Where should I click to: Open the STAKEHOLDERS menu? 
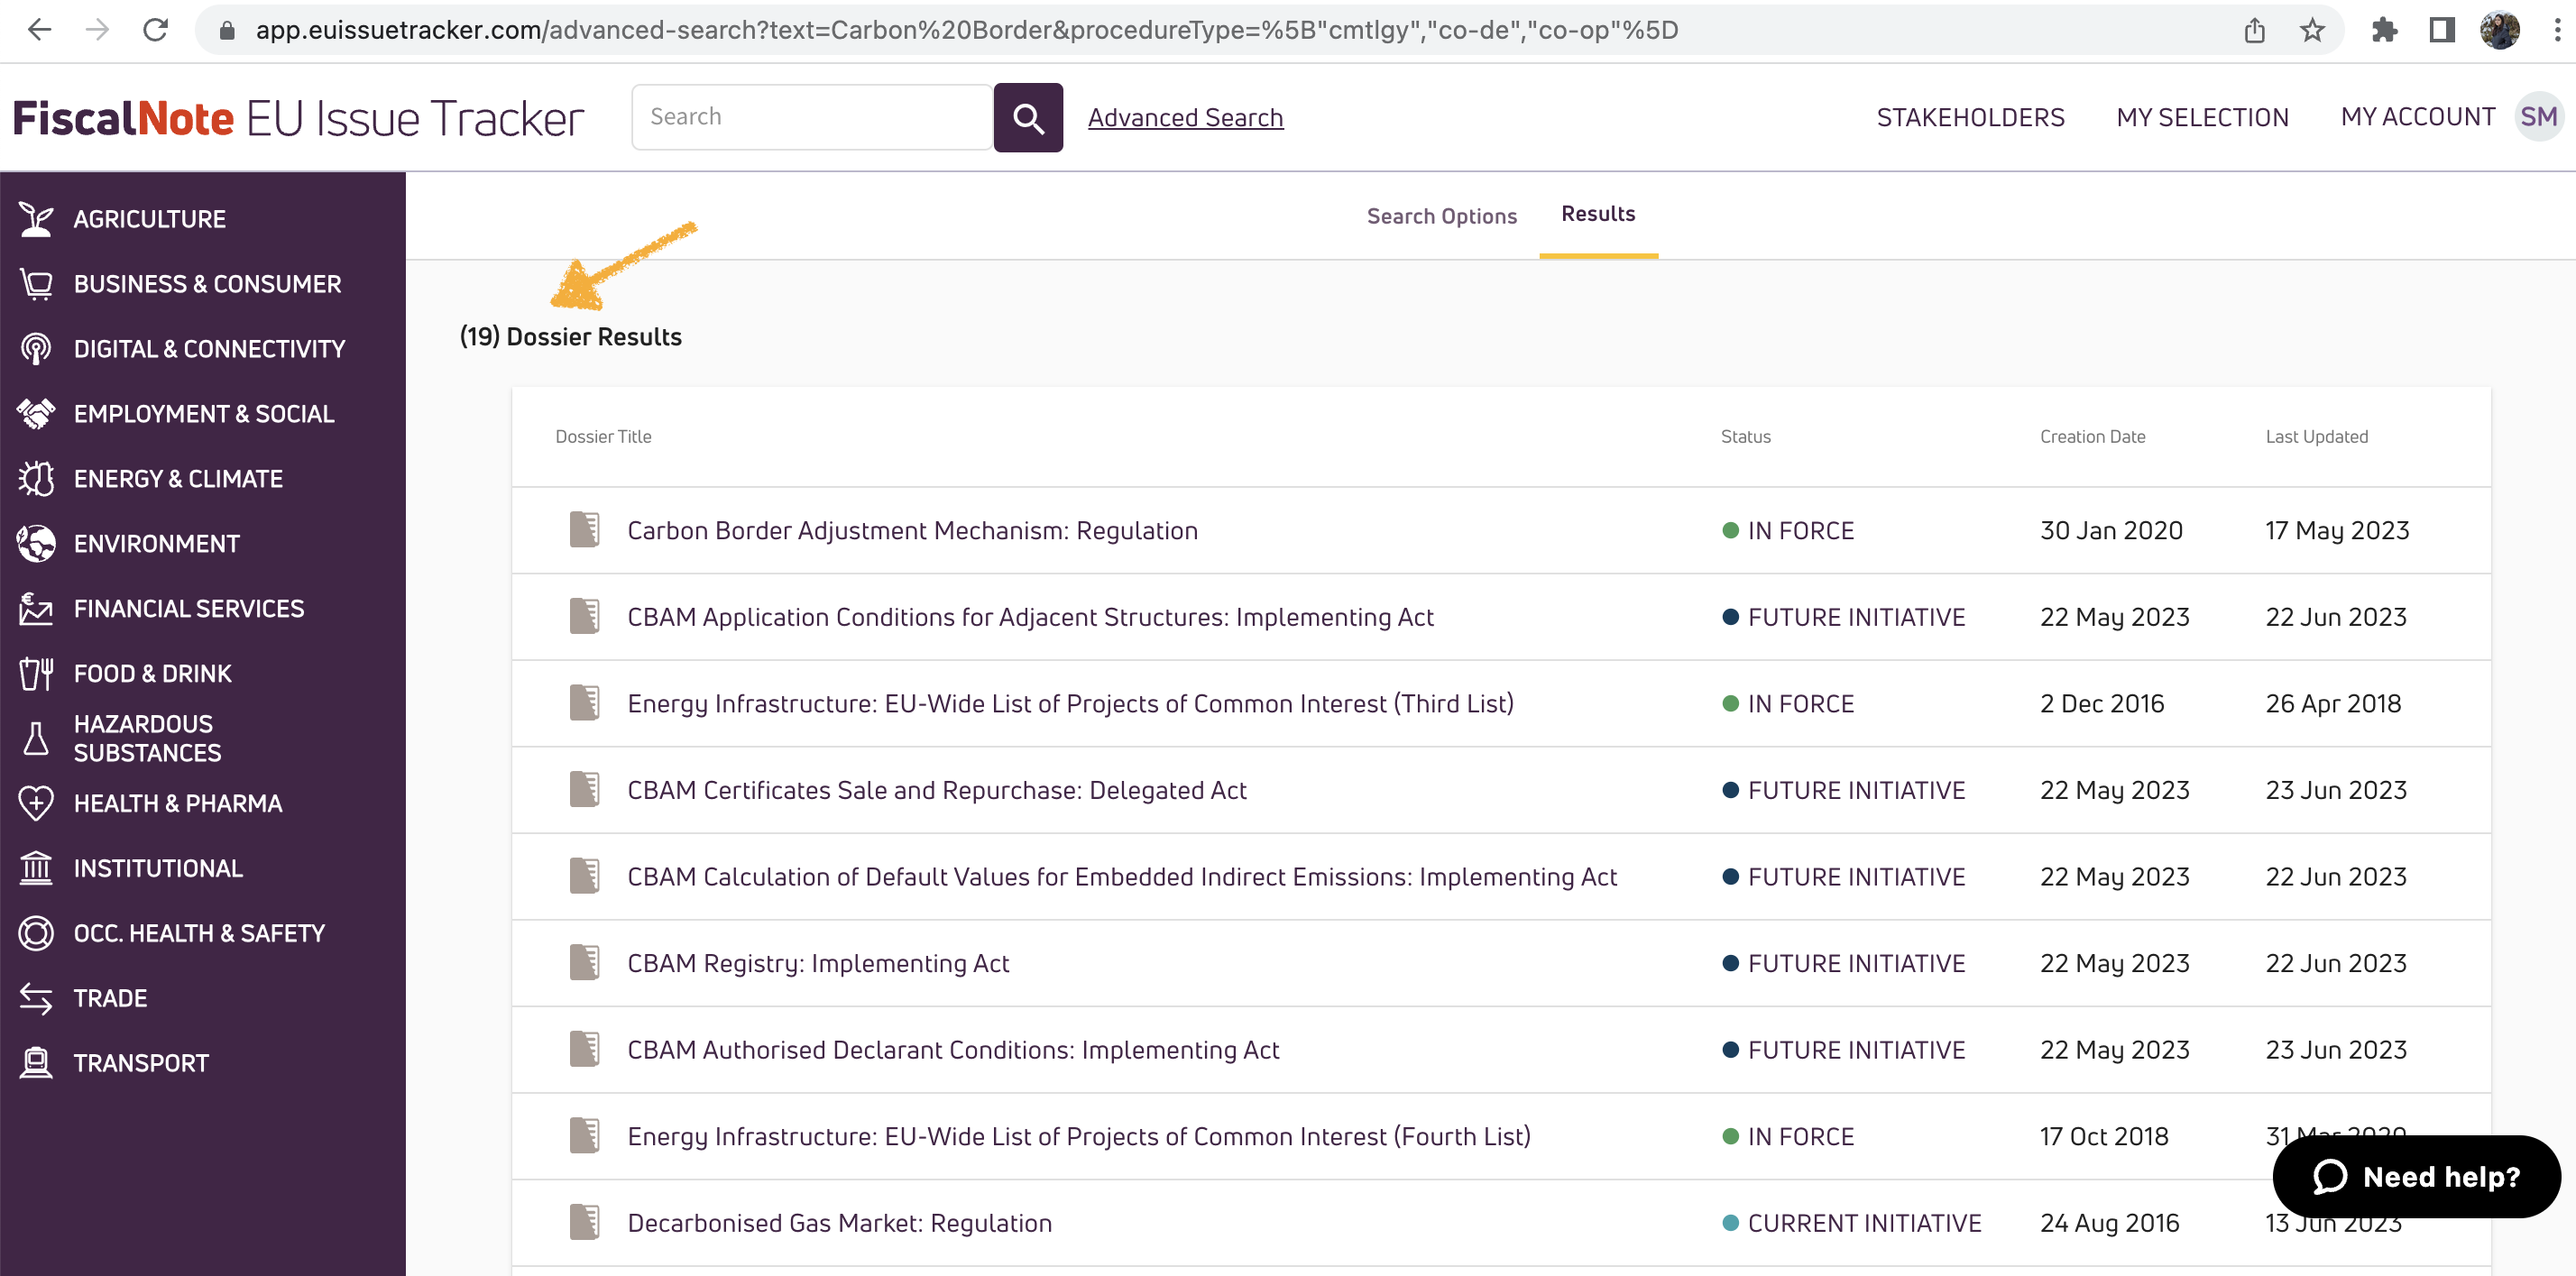[1969, 117]
